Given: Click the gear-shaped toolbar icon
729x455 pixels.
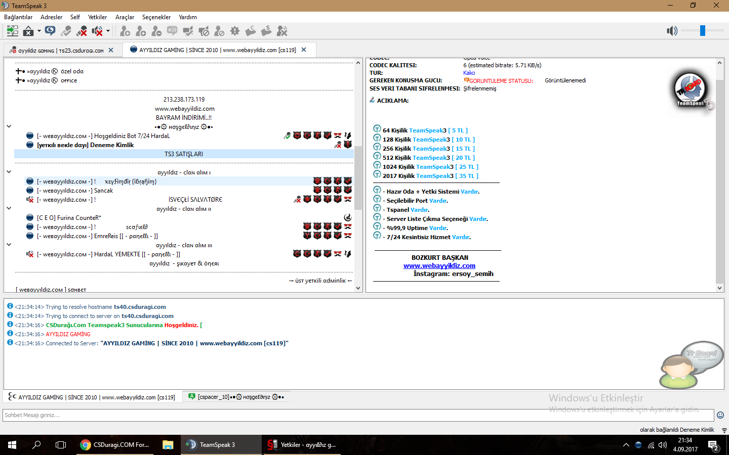Looking at the screenshot, I should point(235,31).
